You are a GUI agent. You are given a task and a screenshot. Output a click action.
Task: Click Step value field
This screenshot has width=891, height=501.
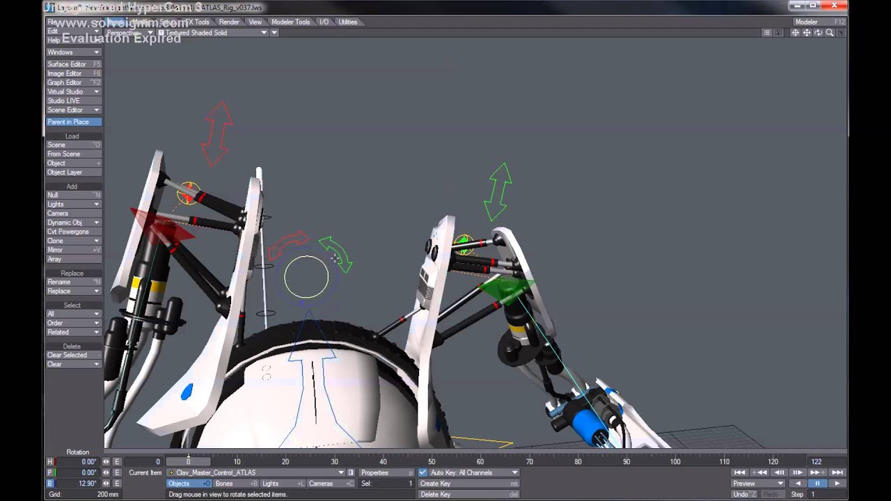826,494
